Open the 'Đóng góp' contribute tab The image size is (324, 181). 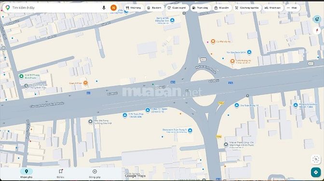pos(94,173)
